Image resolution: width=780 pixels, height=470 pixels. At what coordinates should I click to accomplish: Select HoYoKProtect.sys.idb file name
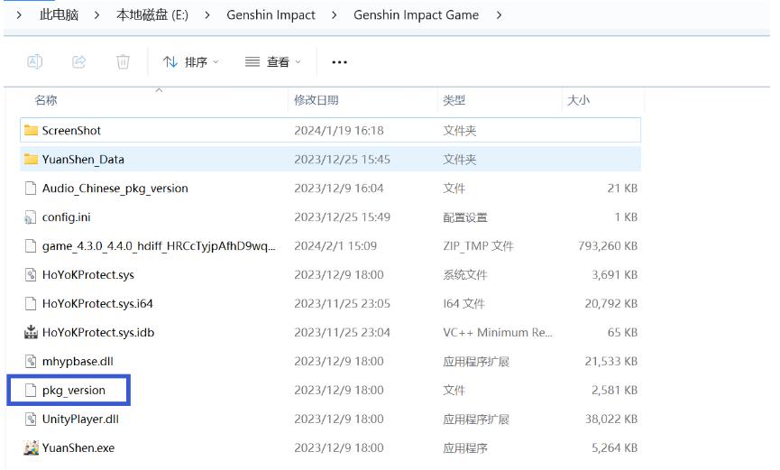point(98,333)
